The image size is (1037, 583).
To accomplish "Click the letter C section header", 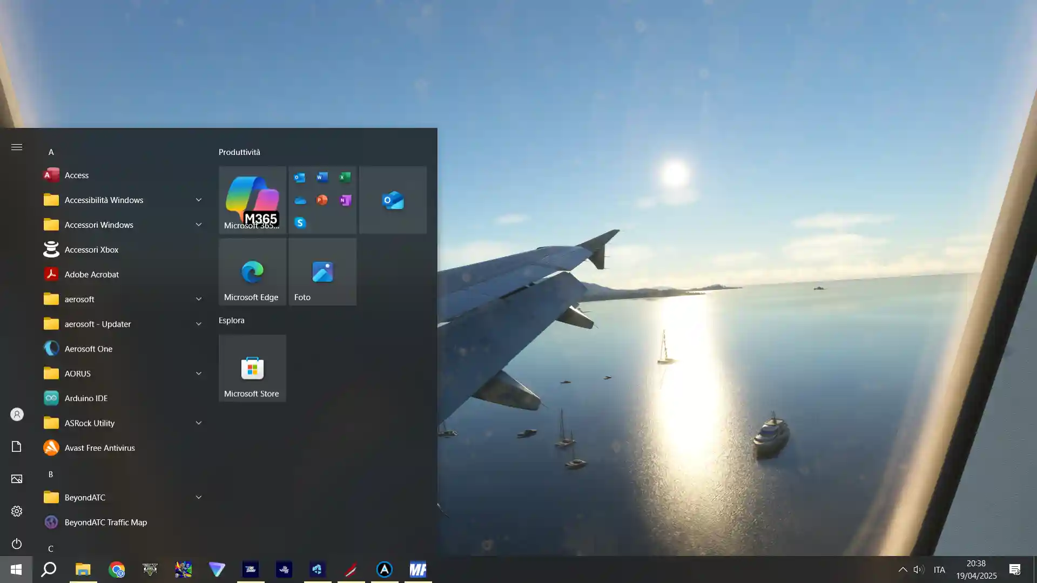I will coord(51,549).
